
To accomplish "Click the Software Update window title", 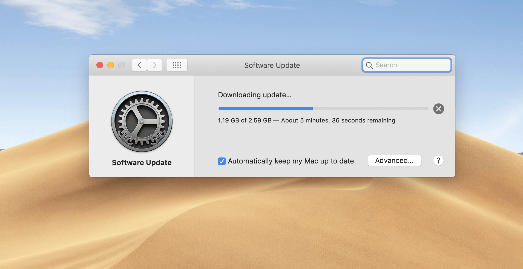I will (272, 65).
